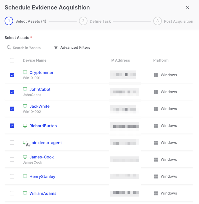Uncheck the Cryptominer asset checkbox

click(x=12, y=75)
